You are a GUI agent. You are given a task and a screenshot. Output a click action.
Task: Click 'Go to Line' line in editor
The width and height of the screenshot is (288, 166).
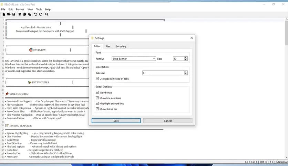pyautogui.click(x=34, y=150)
